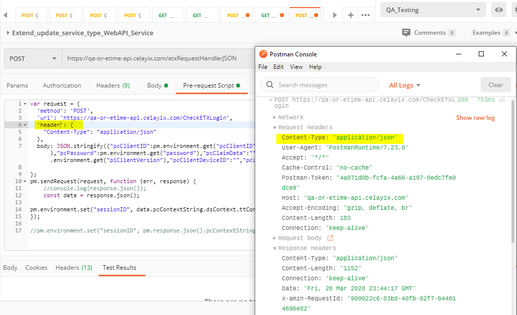Select Test Results tab

119,268
